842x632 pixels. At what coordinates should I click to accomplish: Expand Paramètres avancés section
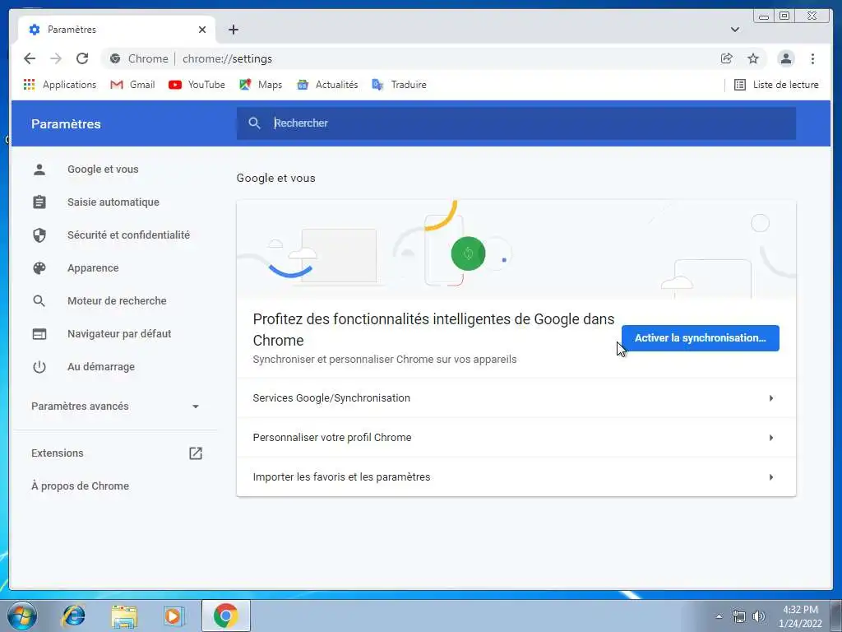pyautogui.click(x=115, y=407)
